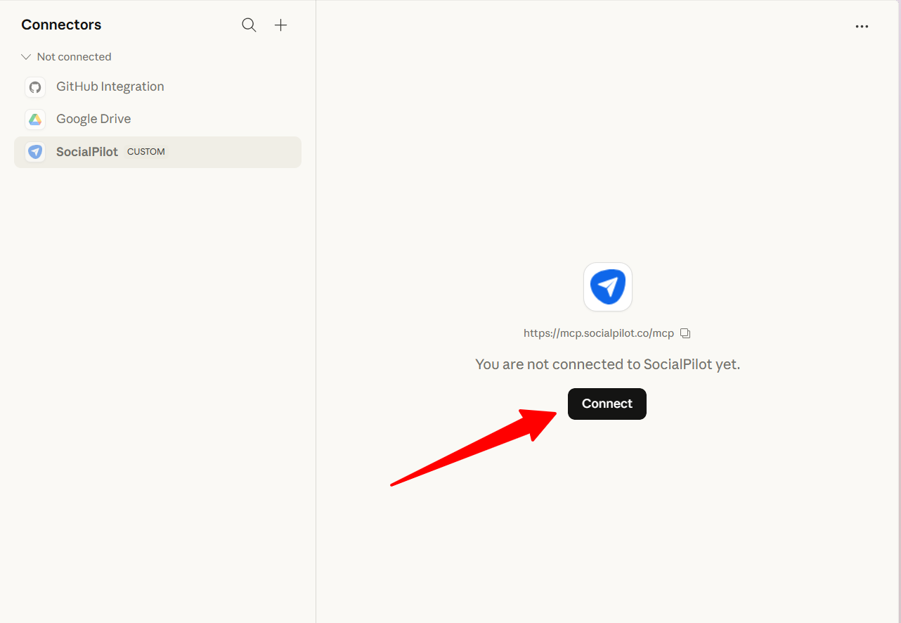Connect to SocialPilot
The image size is (901, 623).
[x=607, y=404]
